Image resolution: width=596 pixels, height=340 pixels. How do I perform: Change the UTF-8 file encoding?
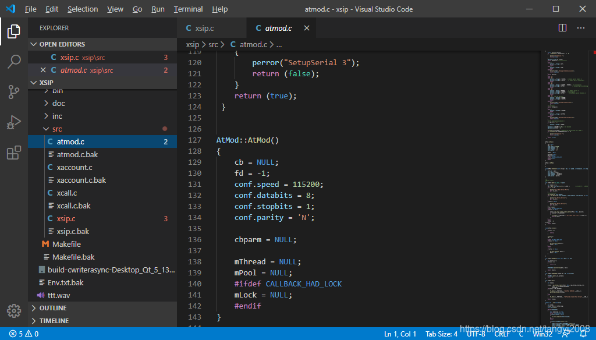coord(476,334)
